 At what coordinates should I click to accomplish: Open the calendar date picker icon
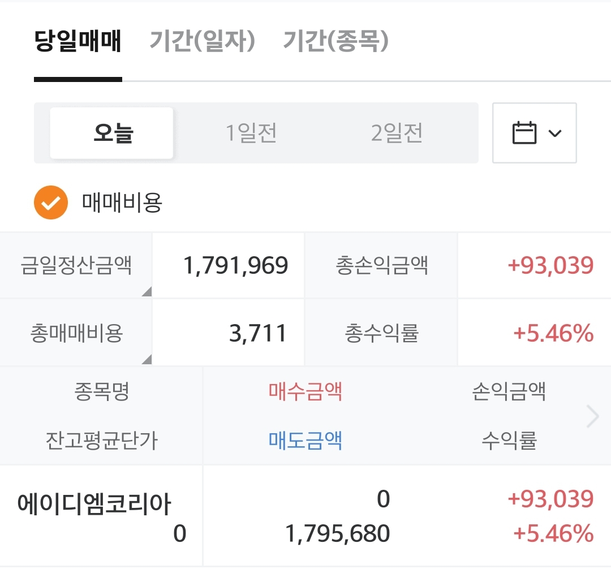(x=524, y=133)
